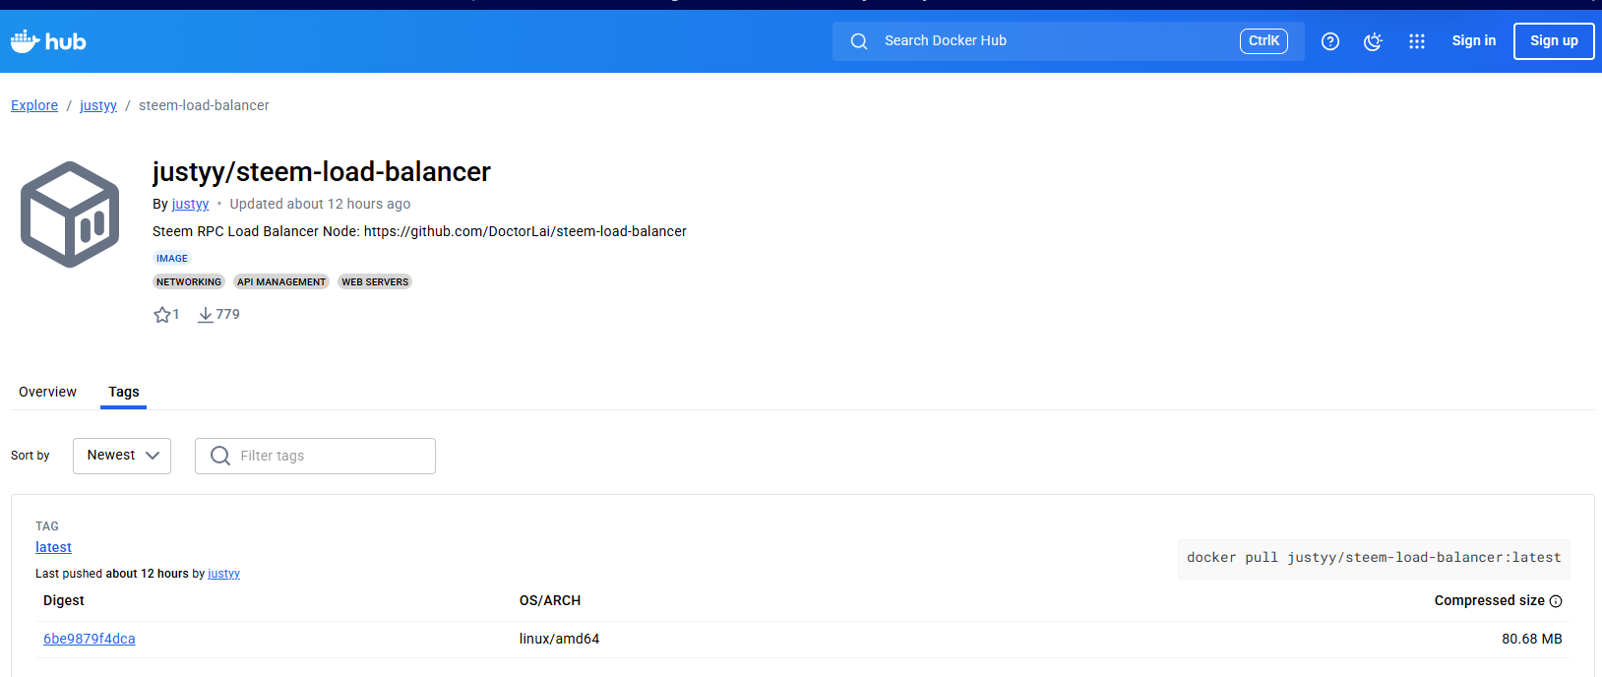The image size is (1602, 677).
Task: Open the apps grid menu icon
Action: pos(1417,41)
